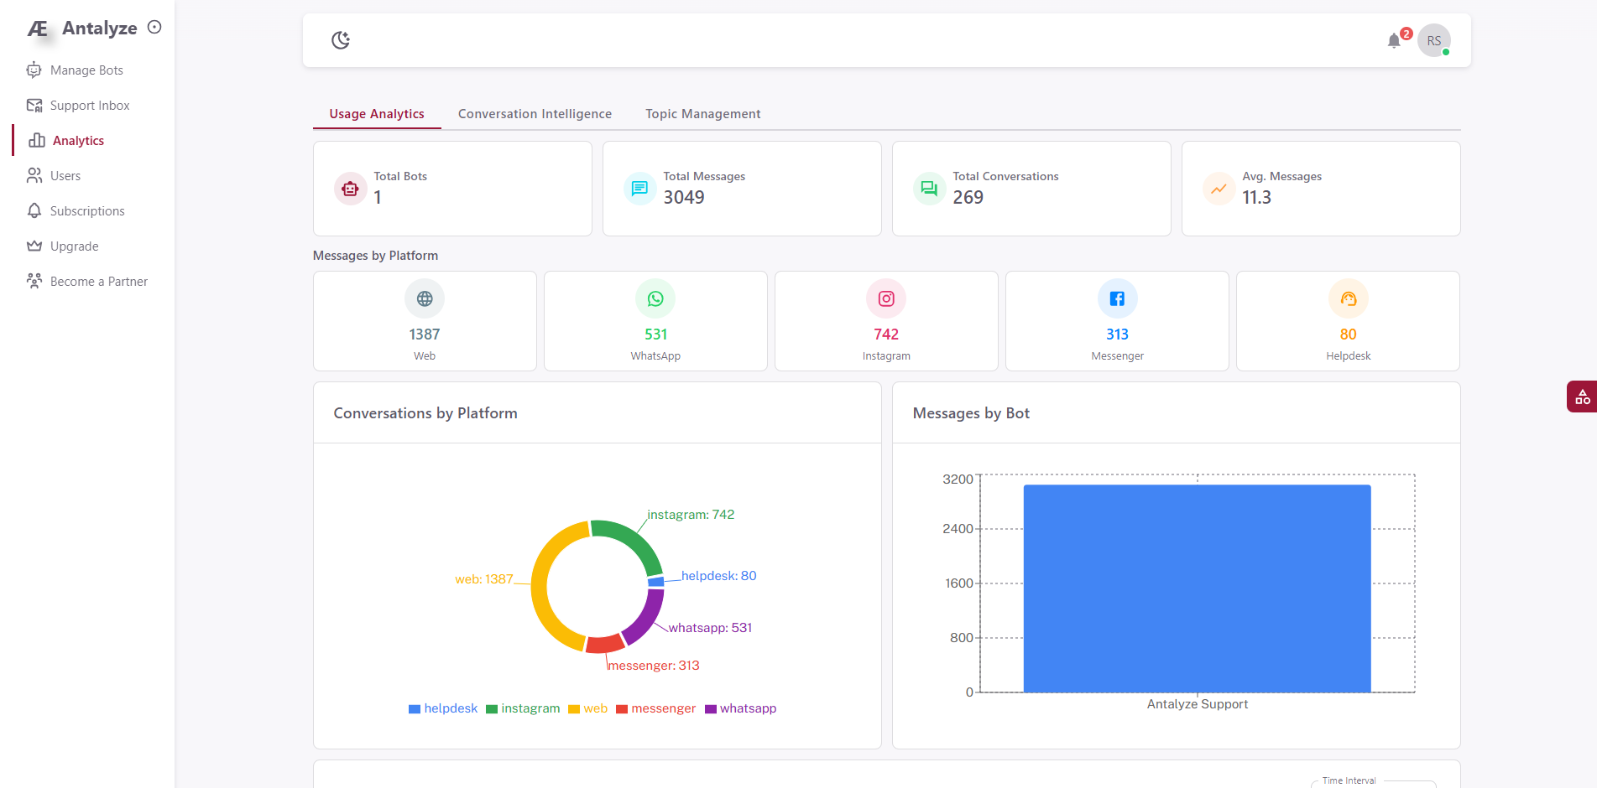Open the notifications bell
Screen dimensions: 1597x788
pos(1394,41)
